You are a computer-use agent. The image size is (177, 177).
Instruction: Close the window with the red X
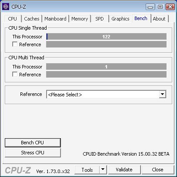tap(170, 7)
